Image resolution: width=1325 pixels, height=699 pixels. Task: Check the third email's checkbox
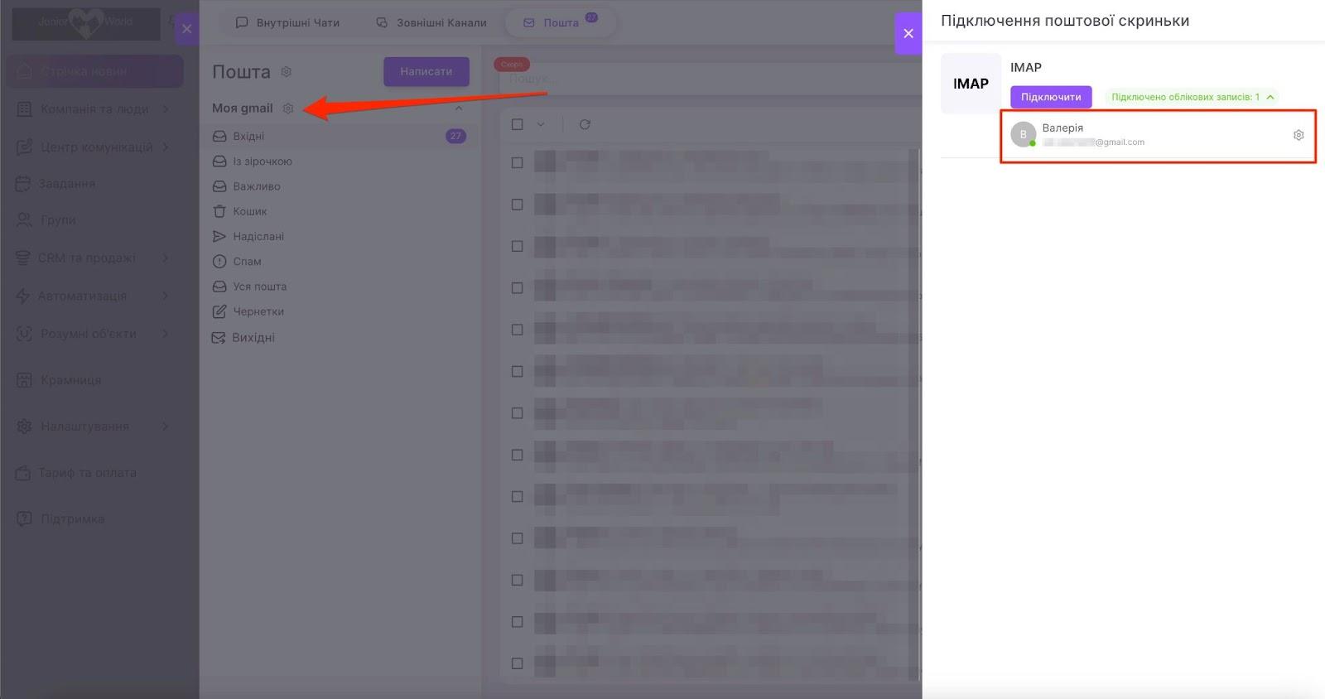(518, 246)
